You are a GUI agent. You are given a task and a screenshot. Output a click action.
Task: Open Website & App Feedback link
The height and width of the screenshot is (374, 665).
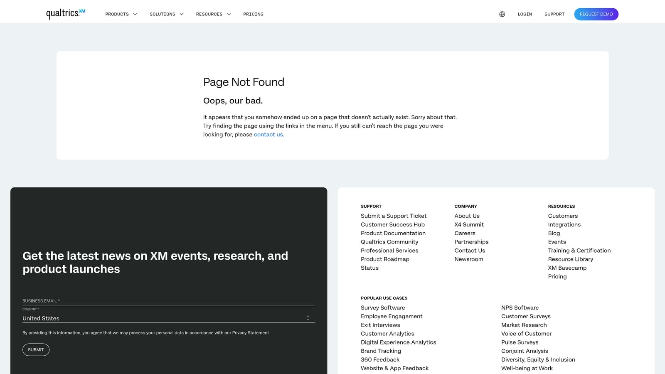pos(394,369)
